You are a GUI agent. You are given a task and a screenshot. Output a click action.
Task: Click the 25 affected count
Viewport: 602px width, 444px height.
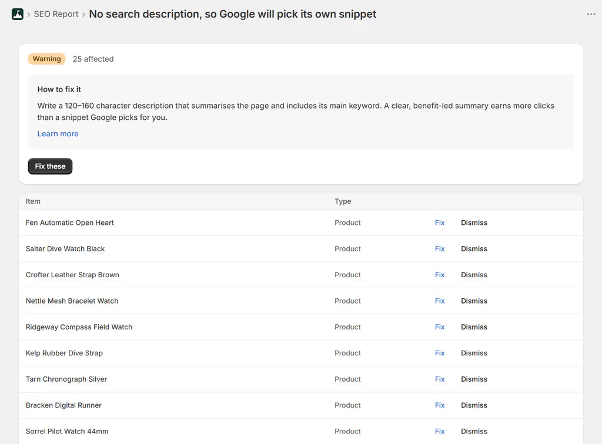[93, 59]
